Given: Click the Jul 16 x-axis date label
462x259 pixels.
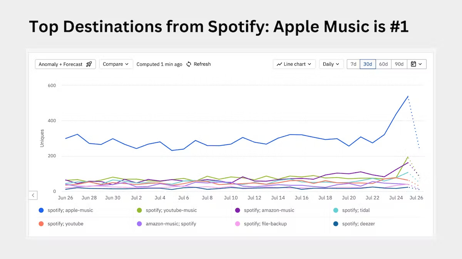Looking at the screenshot, I should pos(301,198).
